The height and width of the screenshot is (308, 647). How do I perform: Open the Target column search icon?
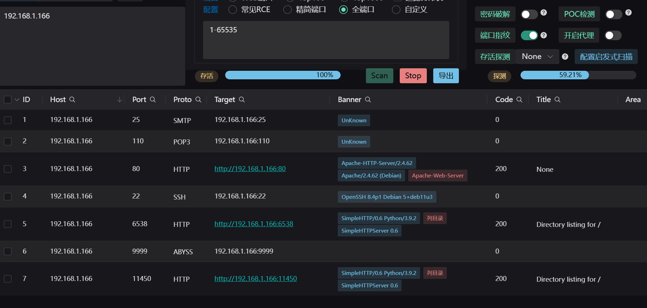pyautogui.click(x=242, y=100)
